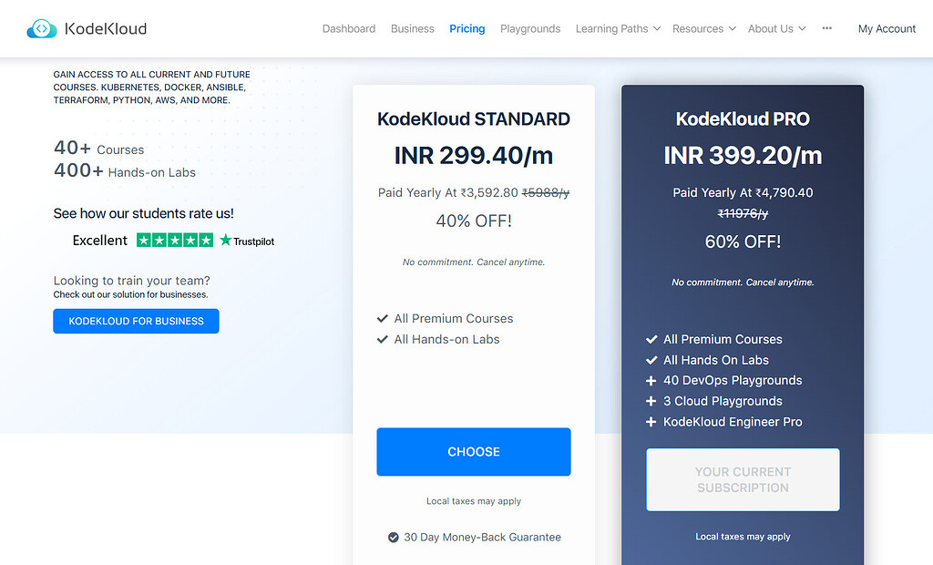Click checkmark beside All Hands-on Labs in Standard
This screenshot has height=565, width=933.
pyautogui.click(x=383, y=340)
